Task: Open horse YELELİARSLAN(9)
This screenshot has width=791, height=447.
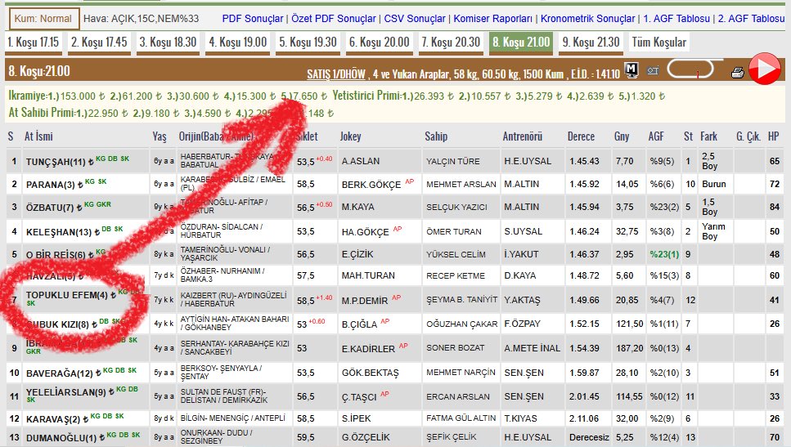Action: point(66,392)
